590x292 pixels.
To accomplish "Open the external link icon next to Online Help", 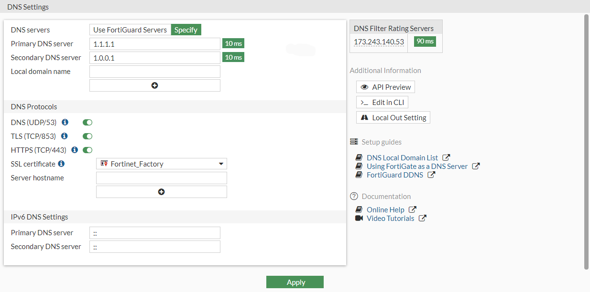I will coord(412,209).
